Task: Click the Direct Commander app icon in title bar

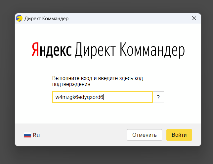Action: click(x=19, y=18)
